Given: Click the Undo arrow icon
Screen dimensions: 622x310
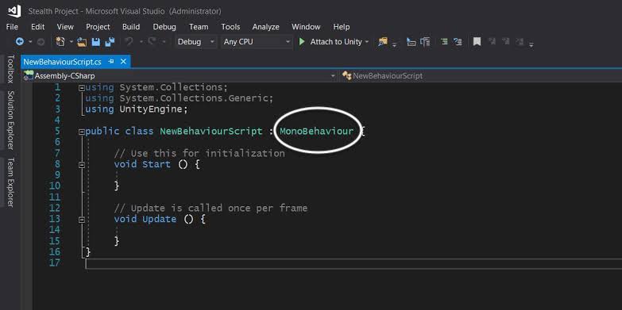Looking at the screenshot, I should click(x=129, y=41).
